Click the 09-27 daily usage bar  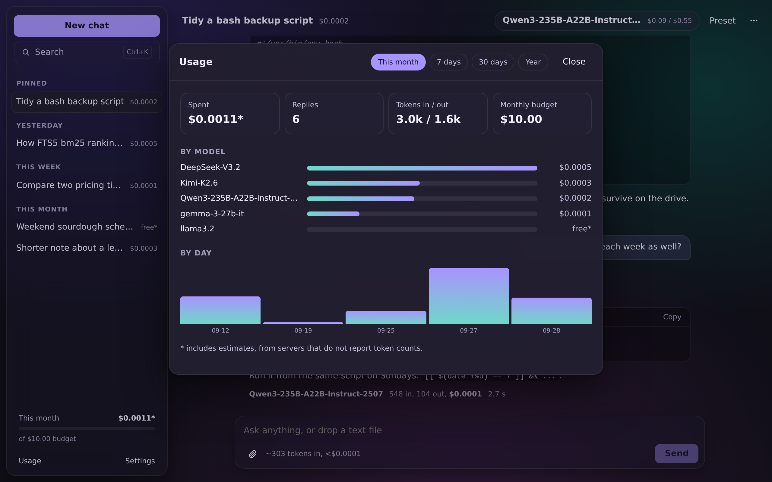469,296
